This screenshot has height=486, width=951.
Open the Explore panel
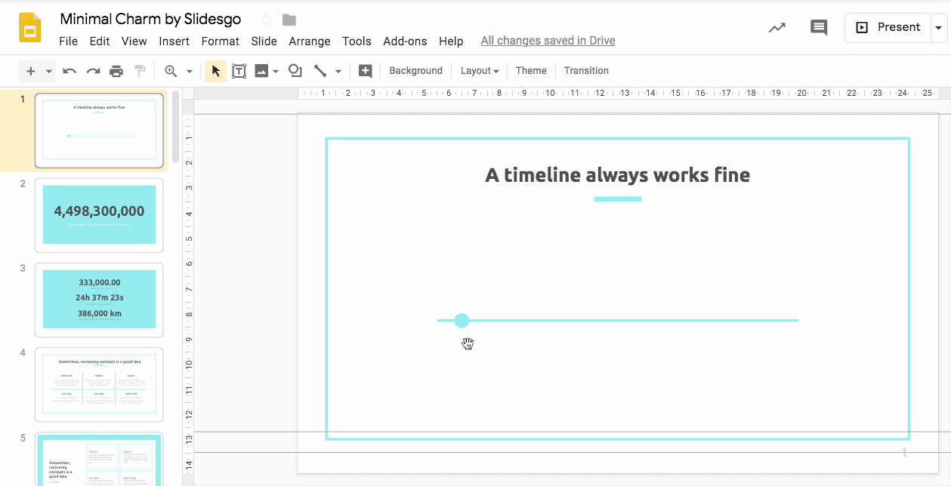coord(777,27)
